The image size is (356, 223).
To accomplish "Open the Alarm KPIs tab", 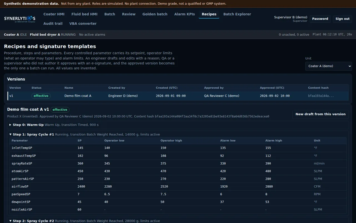I will coord(184,14).
